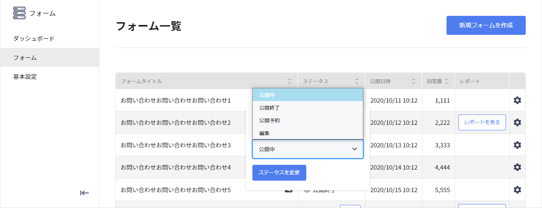Click response count 2,222
This screenshot has height=208, width=542.
point(442,122)
